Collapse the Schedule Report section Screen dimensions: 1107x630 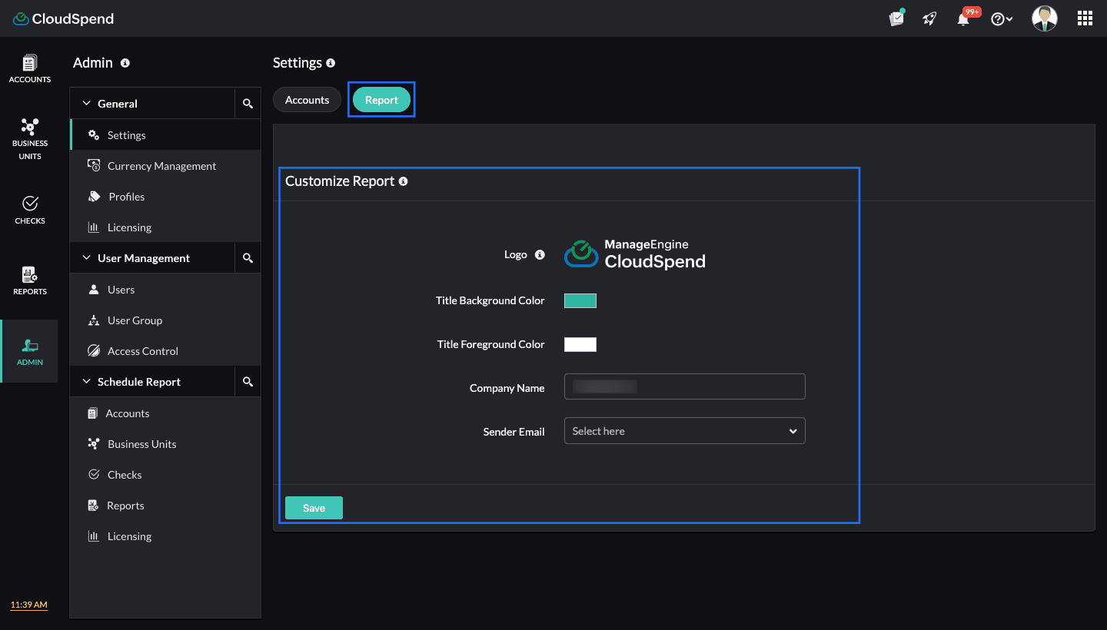coord(139,381)
